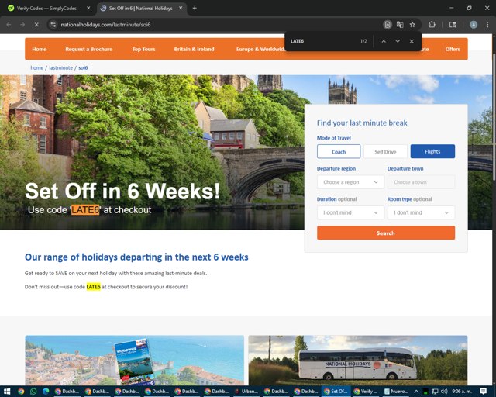Open the Choose a region dropdown
Image resolution: width=496 pixels, height=397 pixels.
coord(350,182)
